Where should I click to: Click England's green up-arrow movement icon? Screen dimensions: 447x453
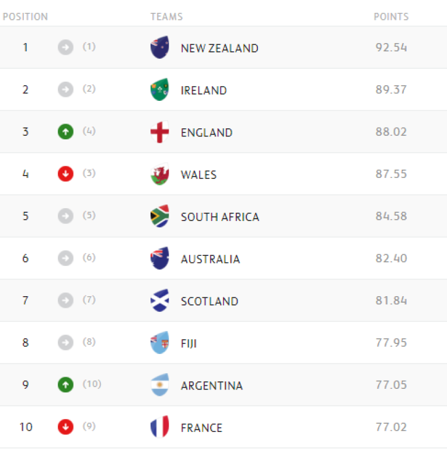point(65,132)
